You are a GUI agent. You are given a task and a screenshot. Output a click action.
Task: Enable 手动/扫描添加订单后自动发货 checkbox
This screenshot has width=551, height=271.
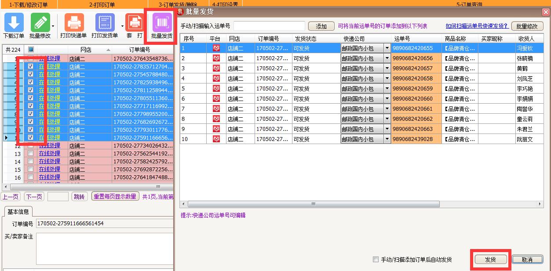click(x=376, y=260)
